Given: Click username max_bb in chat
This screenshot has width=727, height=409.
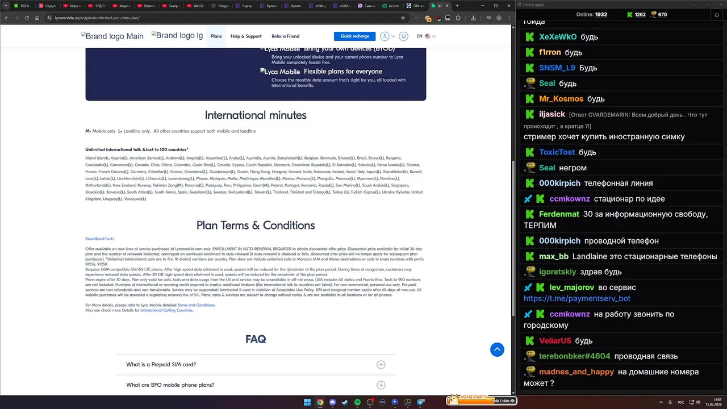Looking at the screenshot, I should coord(554,256).
